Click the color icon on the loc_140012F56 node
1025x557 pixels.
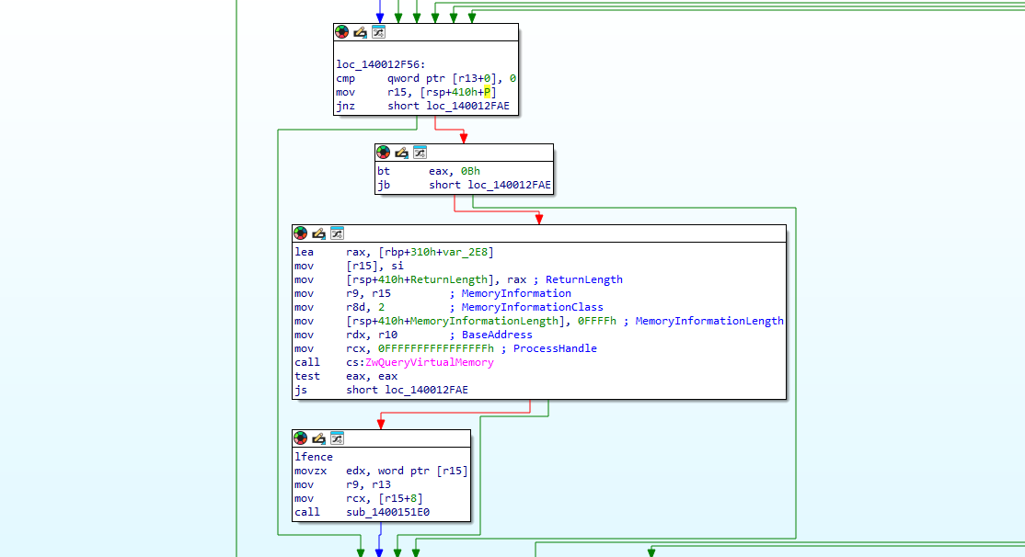click(x=341, y=32)
